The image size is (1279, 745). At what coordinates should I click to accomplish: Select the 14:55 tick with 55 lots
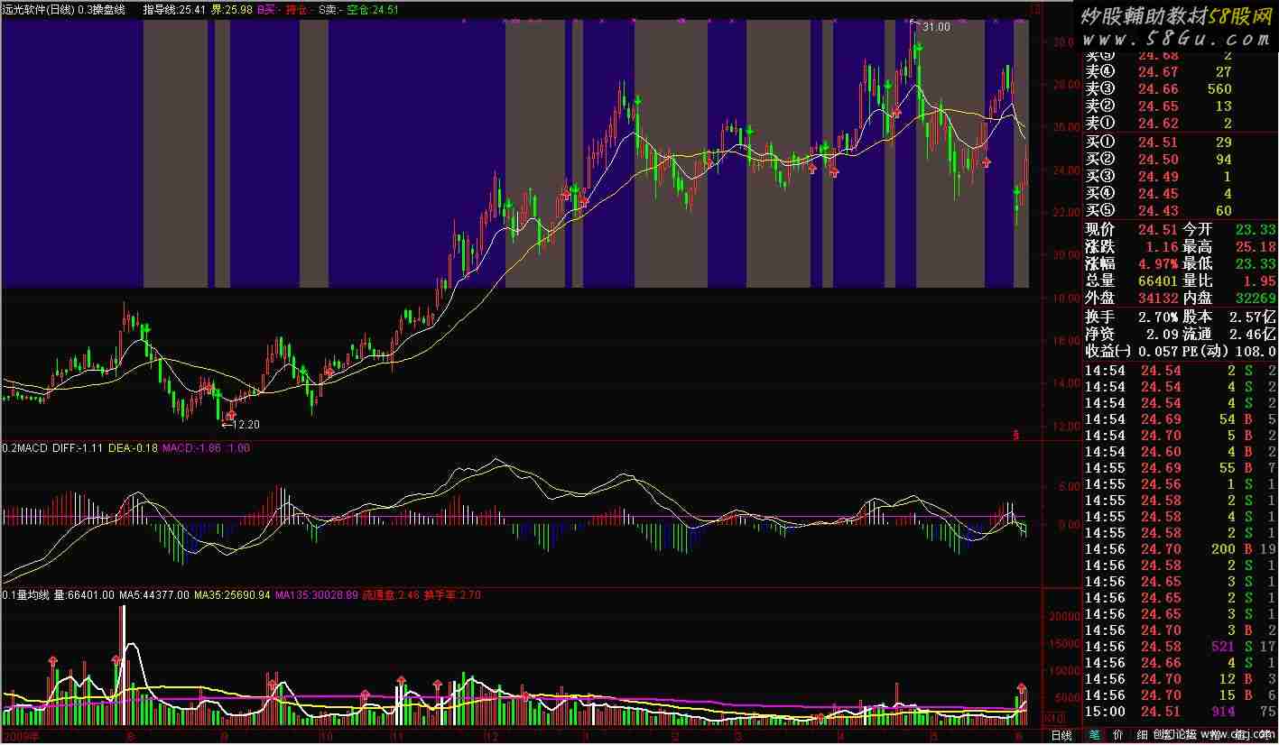pyautogui.click(x=1181, y=468)
